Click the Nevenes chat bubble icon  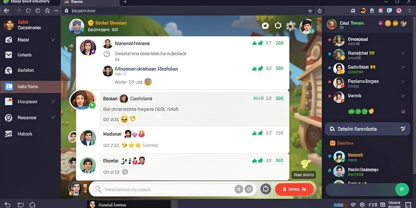[x=9, y=118]
